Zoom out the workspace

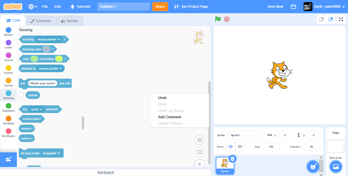pos(199,152)
